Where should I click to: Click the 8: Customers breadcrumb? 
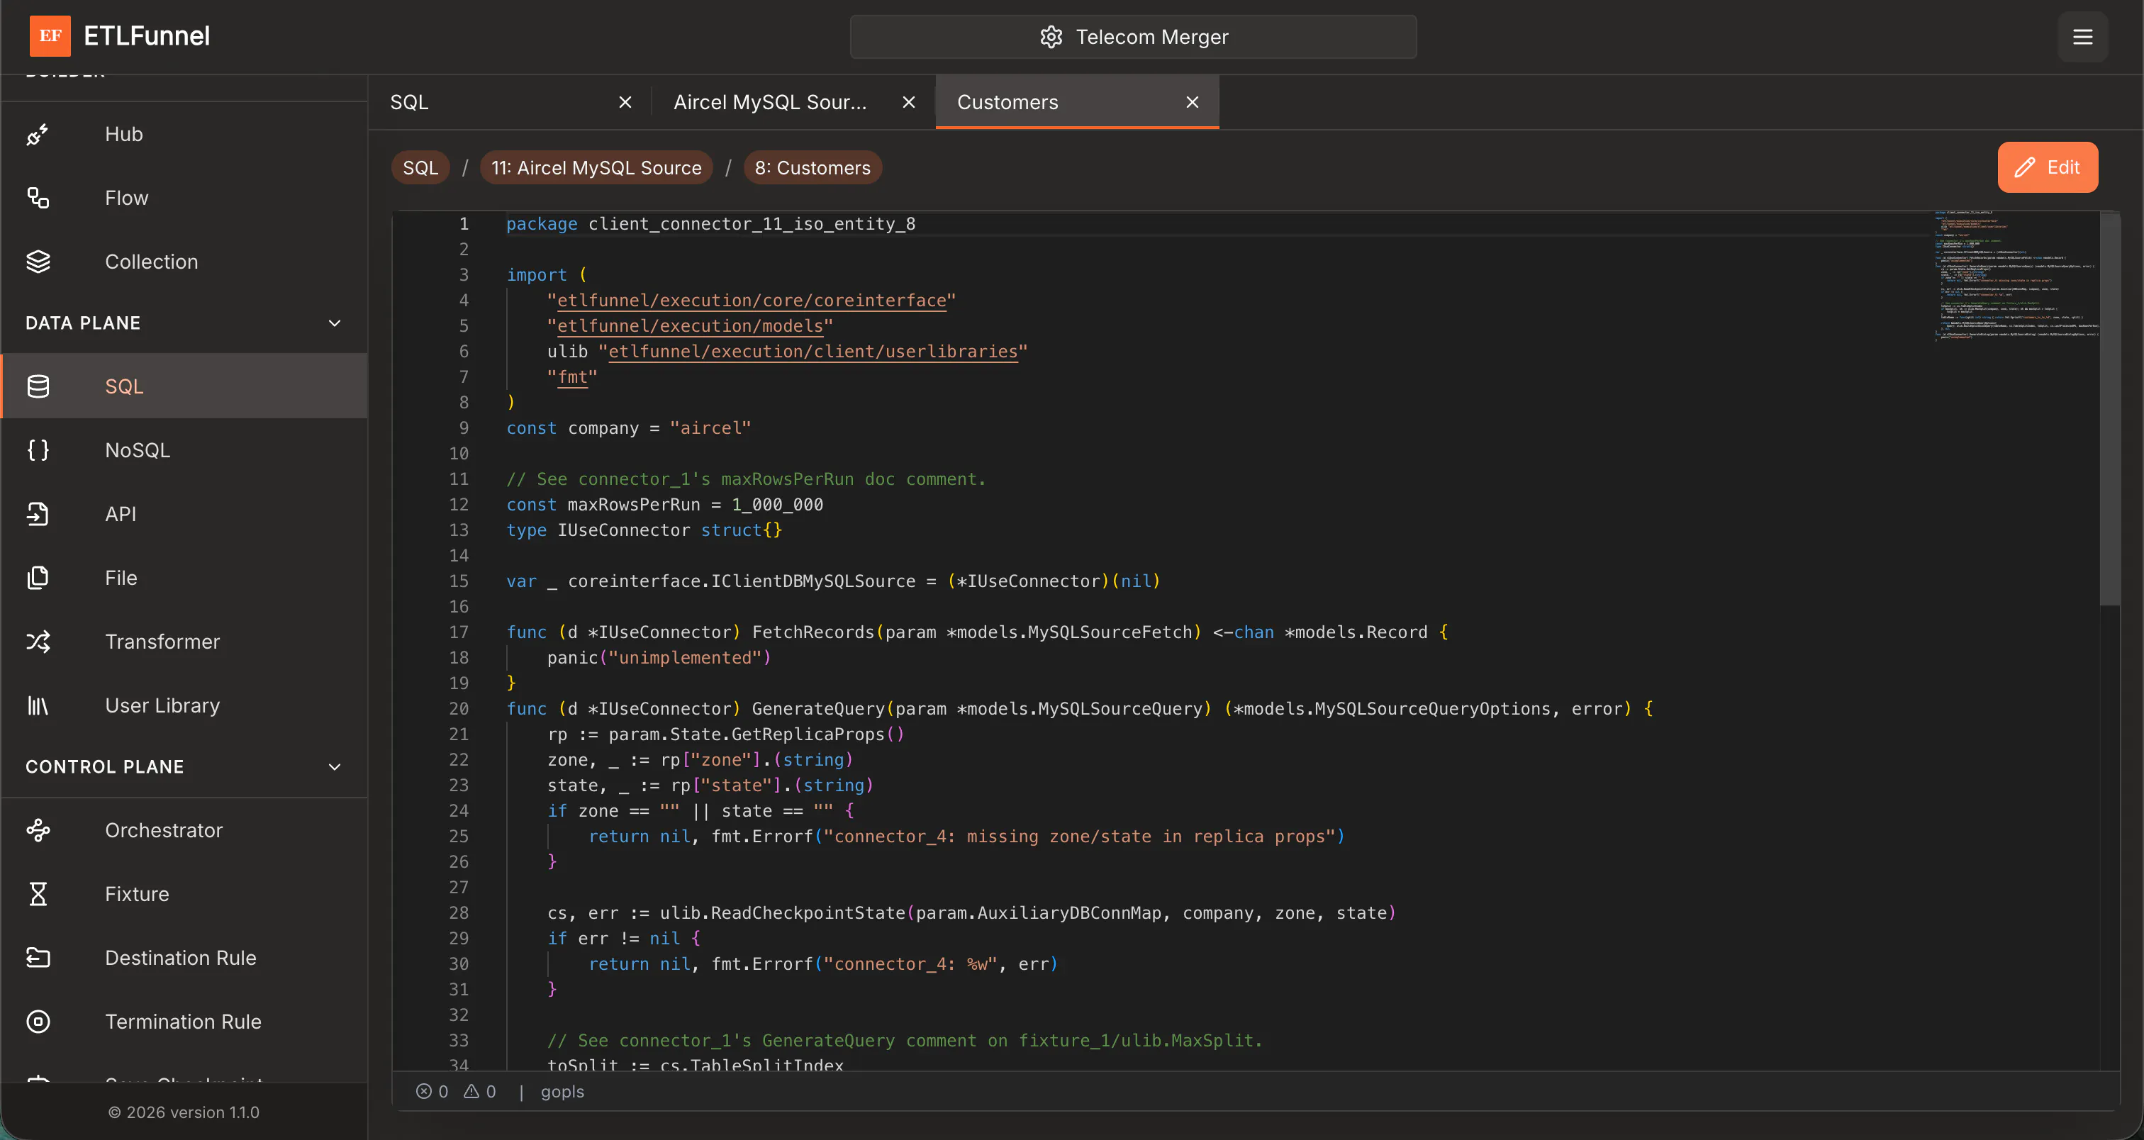click(813, 167)
